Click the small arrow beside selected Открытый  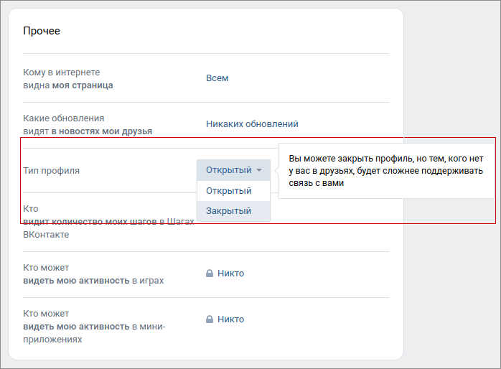pyautogui.click(x=259, y=170)
